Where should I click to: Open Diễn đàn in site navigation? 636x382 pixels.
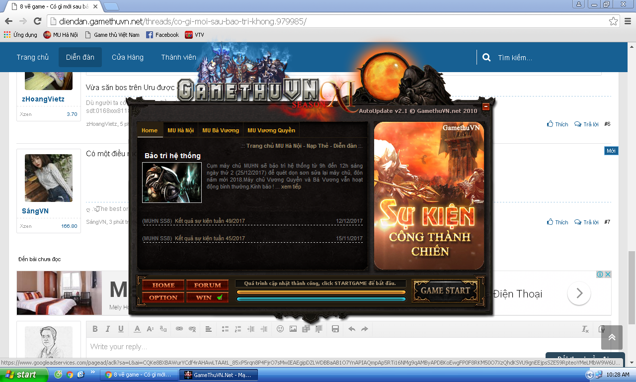[x=80, y=57]
